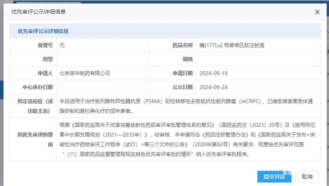329x186 pixels.
Task: Select the indication text mentioning PSMA
Action: pyautogui.click(x=186, y=106)
